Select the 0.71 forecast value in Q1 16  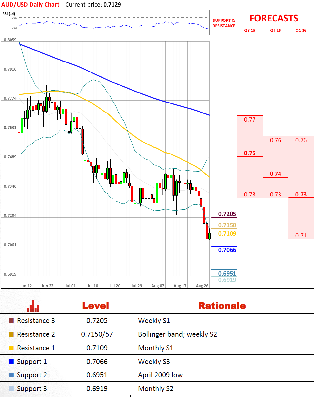tap(301, 235)
